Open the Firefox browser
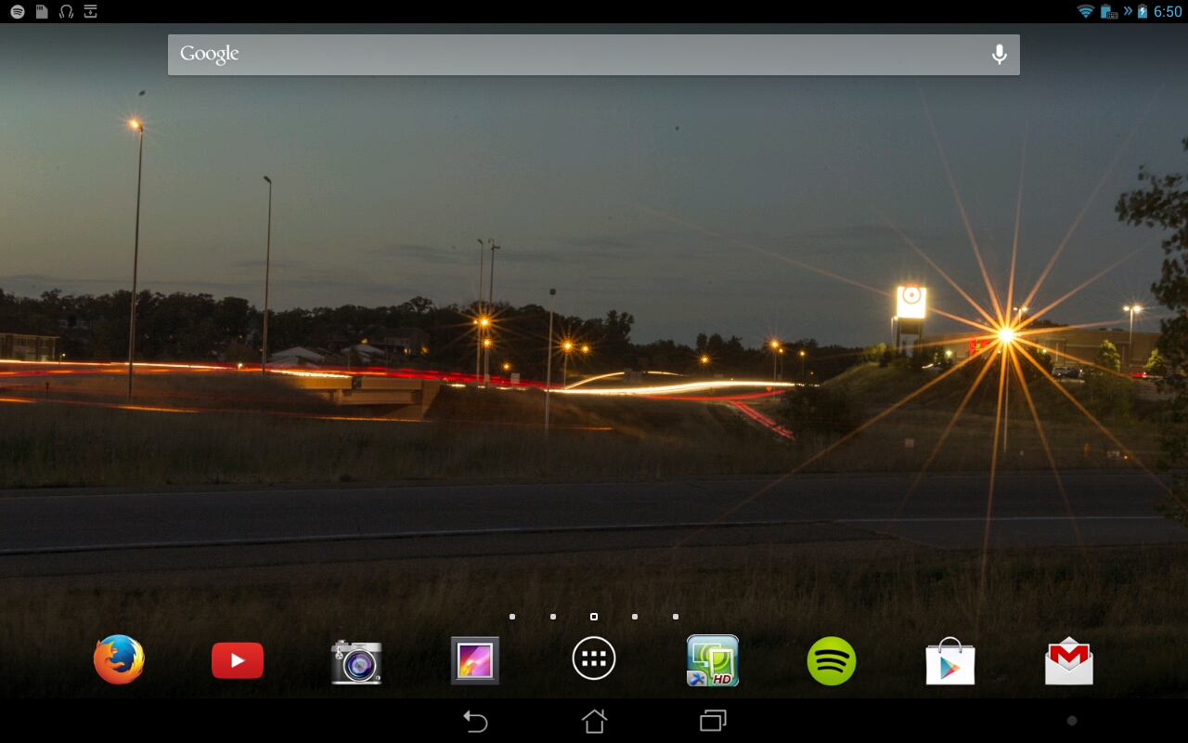 point(119,660)
